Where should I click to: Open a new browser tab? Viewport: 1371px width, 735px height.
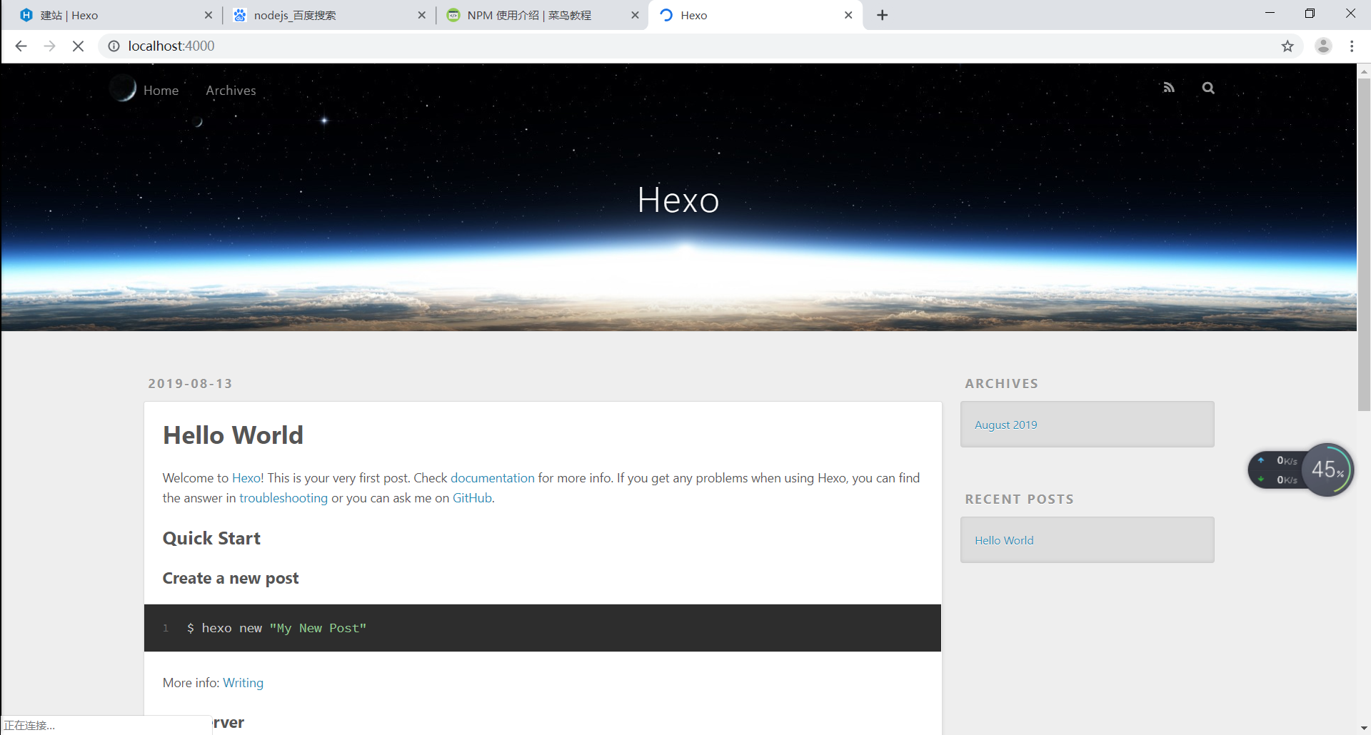tap(883, 15)
